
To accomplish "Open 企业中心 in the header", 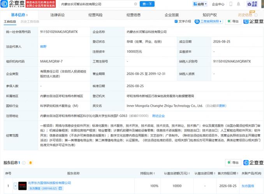I will coord(218,4).
